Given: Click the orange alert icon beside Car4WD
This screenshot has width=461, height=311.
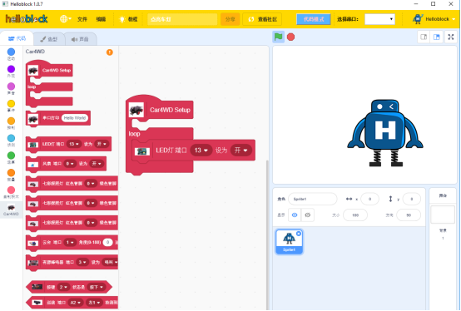Looking at the screenshot, I should [x=109, y=52].
